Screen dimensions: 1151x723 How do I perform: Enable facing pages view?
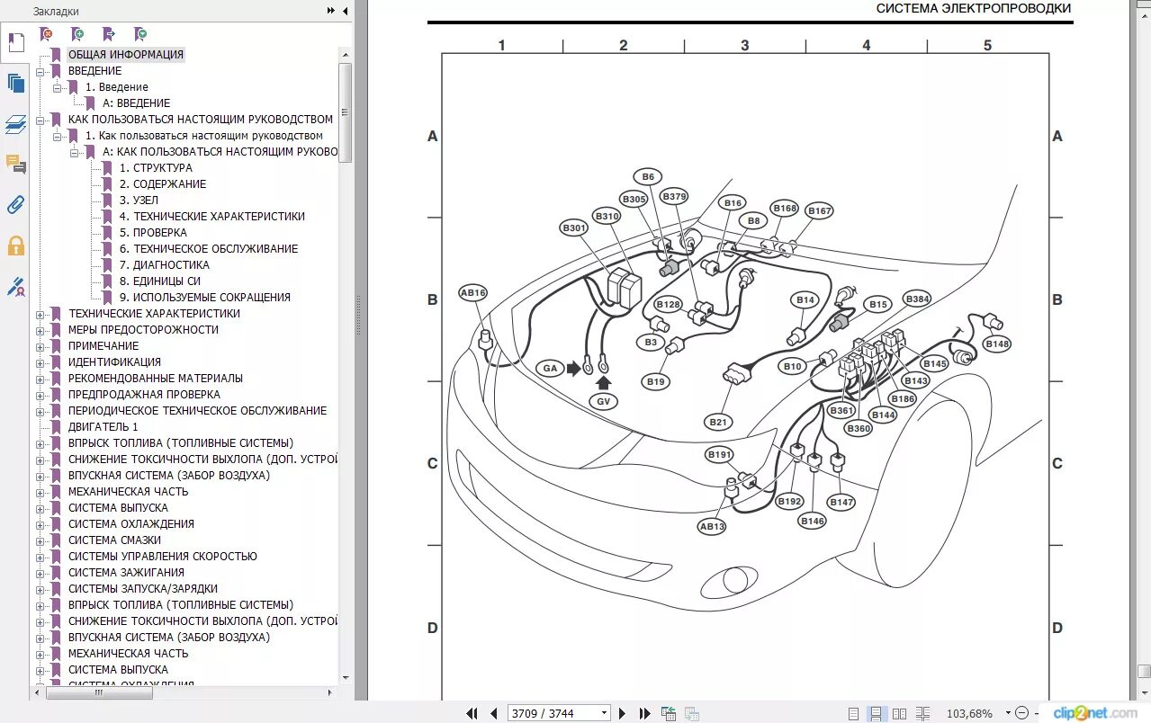(x=900, y=713)
